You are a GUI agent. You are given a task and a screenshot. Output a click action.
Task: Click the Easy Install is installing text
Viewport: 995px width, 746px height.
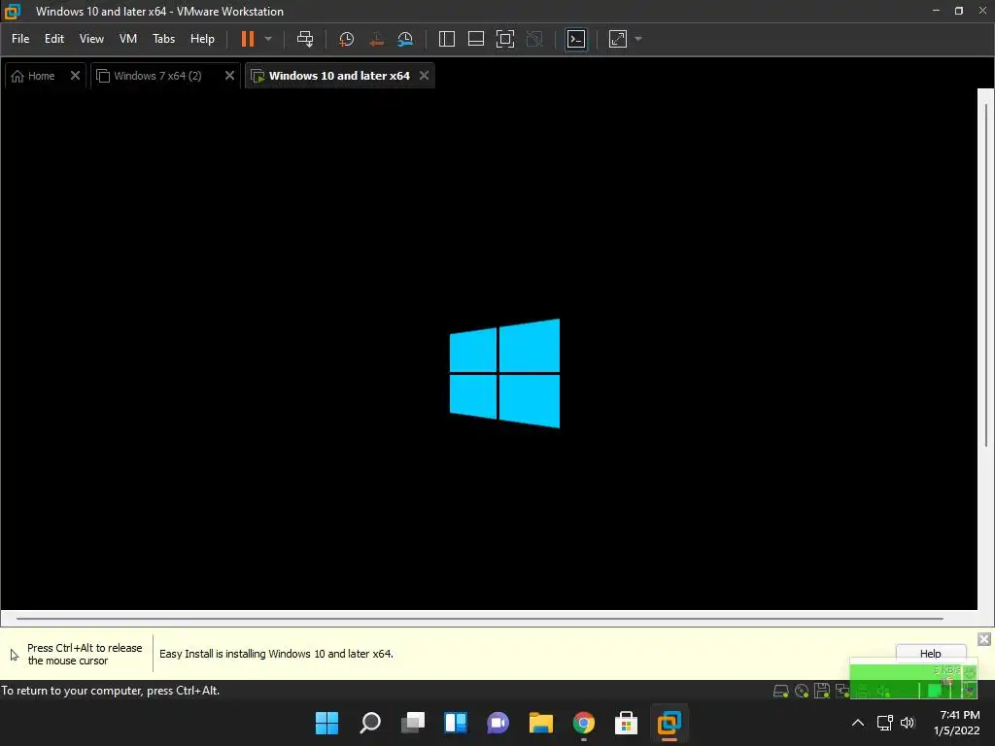276,654
